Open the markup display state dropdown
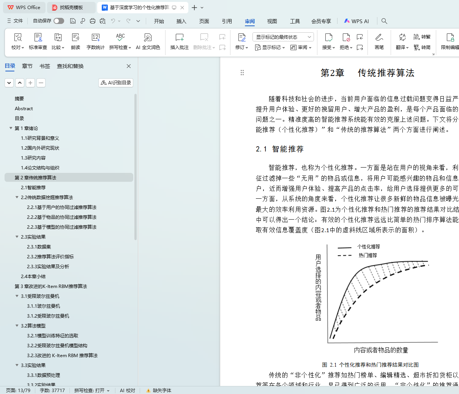459x394 pixels. (x=283, y=37)
